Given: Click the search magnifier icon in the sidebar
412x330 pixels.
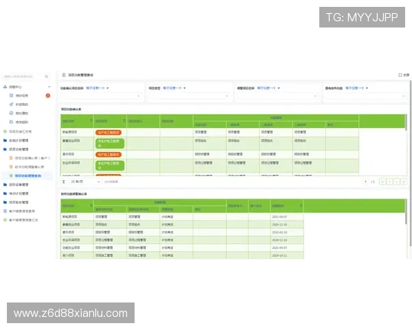Looking at the screenshot, I should point(47,76).
